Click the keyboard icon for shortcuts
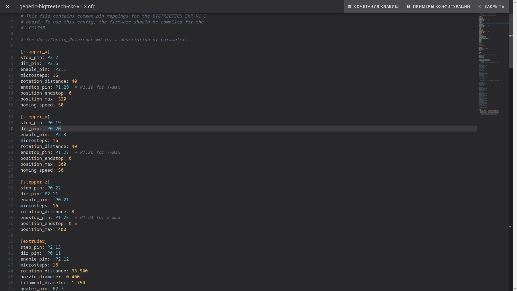This screenshot has width=517, height=291. coord(350,6)
